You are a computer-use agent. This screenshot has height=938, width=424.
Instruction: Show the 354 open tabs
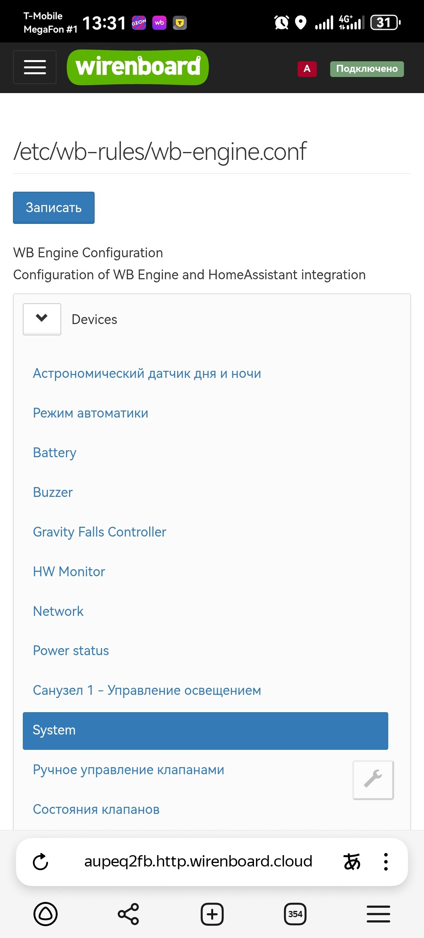(x=295, y=914)
